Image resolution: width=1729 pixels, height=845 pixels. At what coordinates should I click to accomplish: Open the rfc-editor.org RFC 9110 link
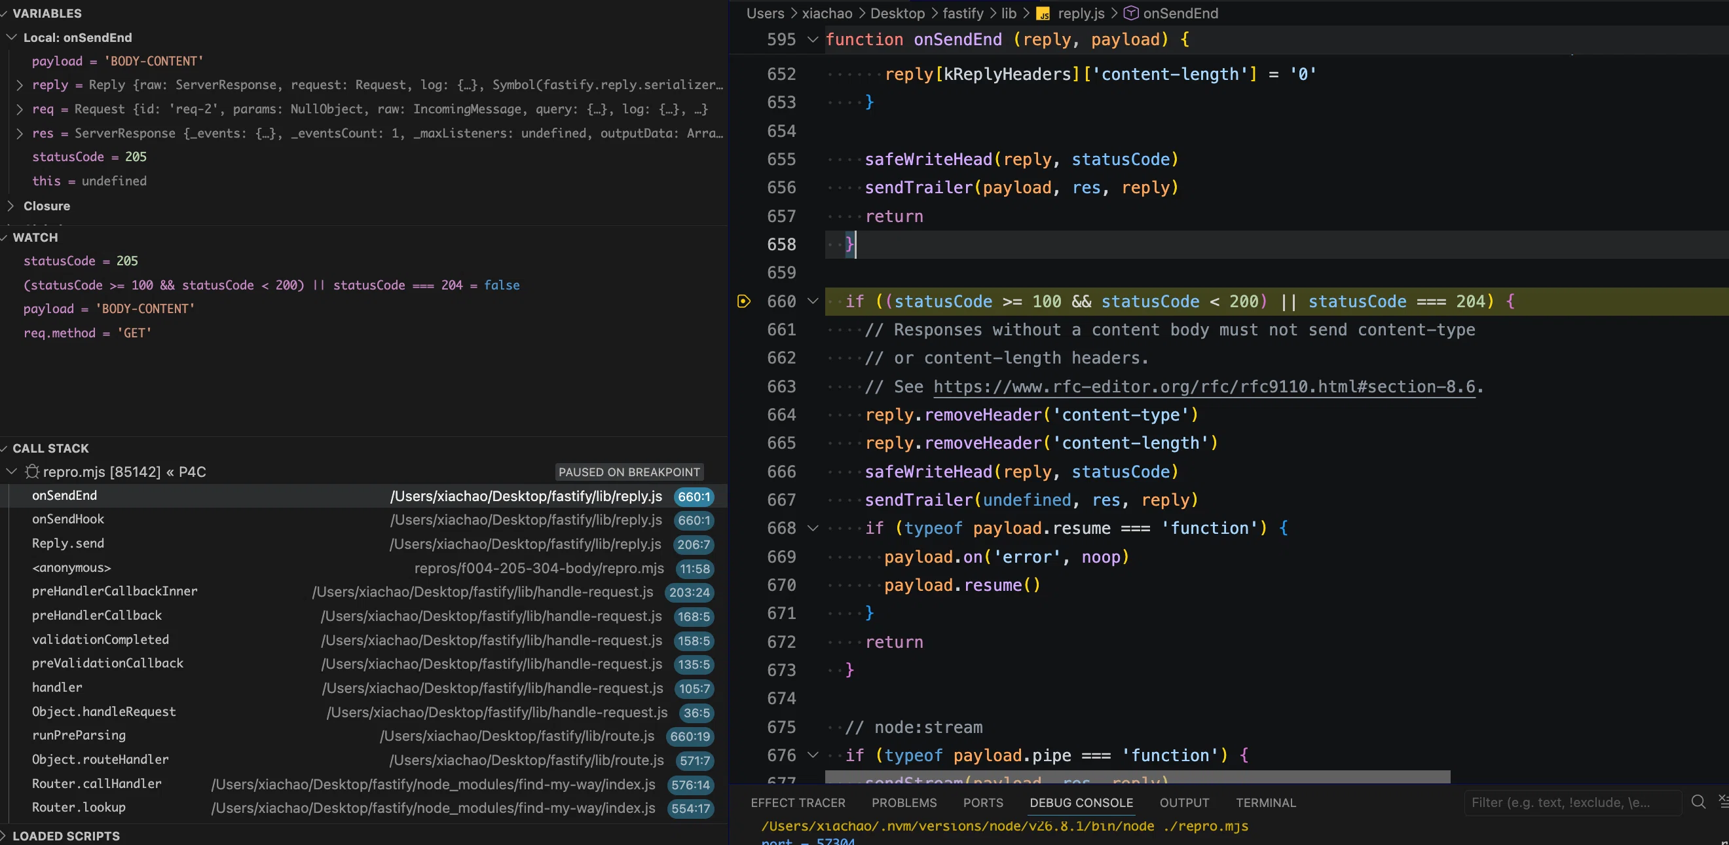tap(1204, 386)
